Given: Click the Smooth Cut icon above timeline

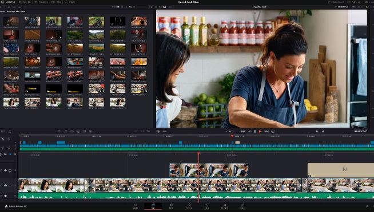Looking at the screenshot, I should click(x=148, y=131).
